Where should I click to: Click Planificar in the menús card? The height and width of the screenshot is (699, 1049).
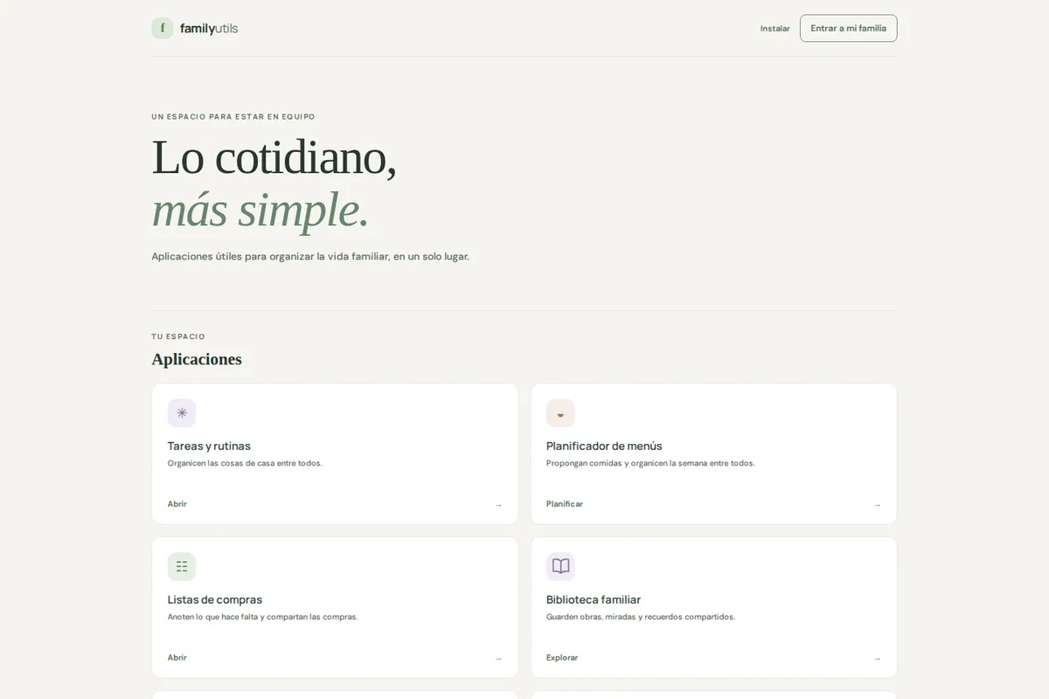tap(565, 504)
